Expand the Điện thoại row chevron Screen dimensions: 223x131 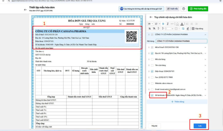pos(205,71)
